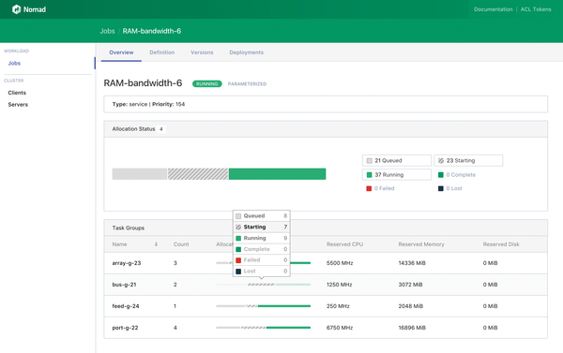Open task group bus-g-21
Screen dimensions: 563x353
point(124,285)
